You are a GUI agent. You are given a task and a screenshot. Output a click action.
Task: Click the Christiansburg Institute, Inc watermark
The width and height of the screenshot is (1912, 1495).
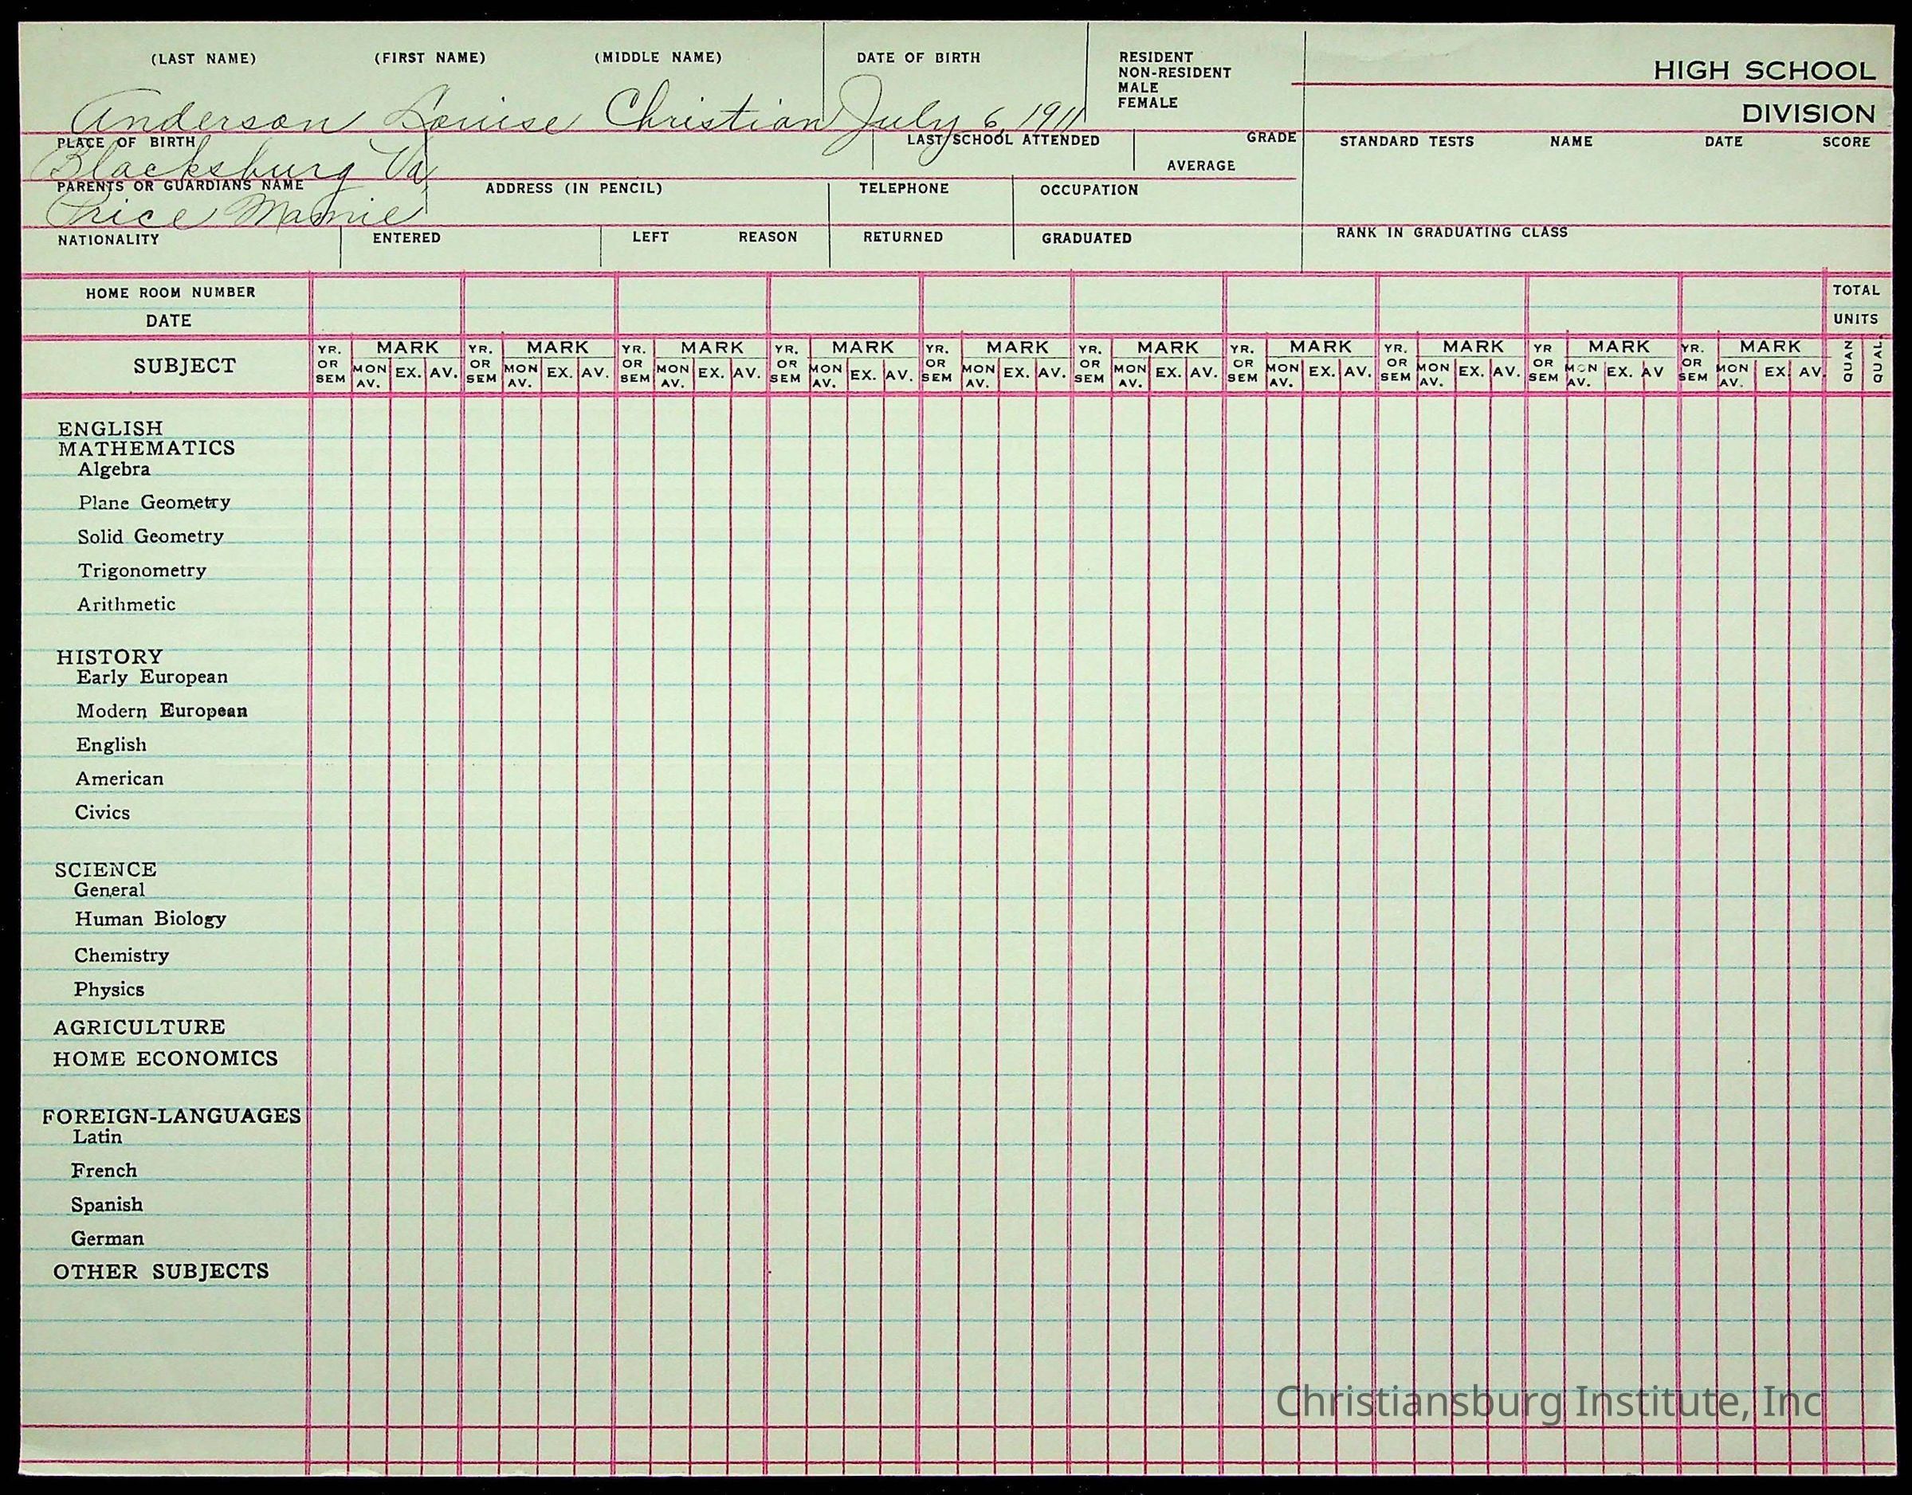click(x=1549, y=1403)
